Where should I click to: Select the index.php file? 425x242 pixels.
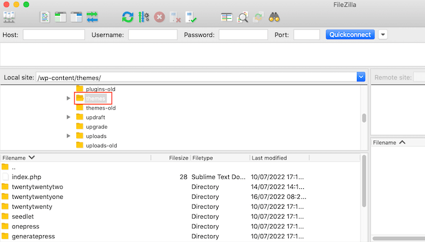click(180, 177)
